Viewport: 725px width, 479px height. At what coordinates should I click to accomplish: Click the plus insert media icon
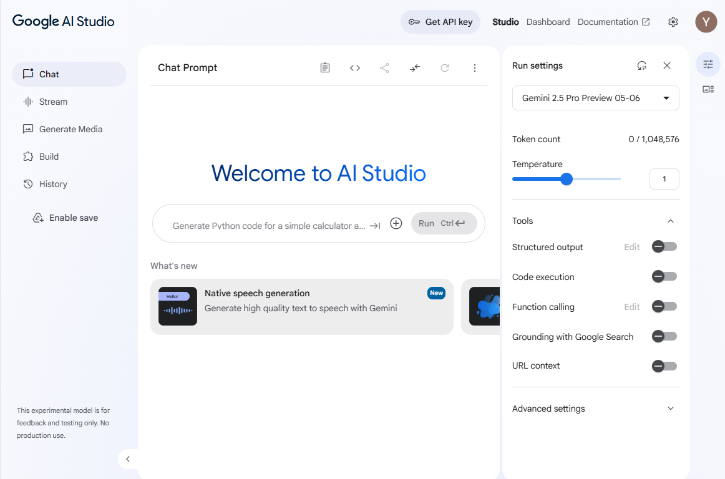point(396,223)
